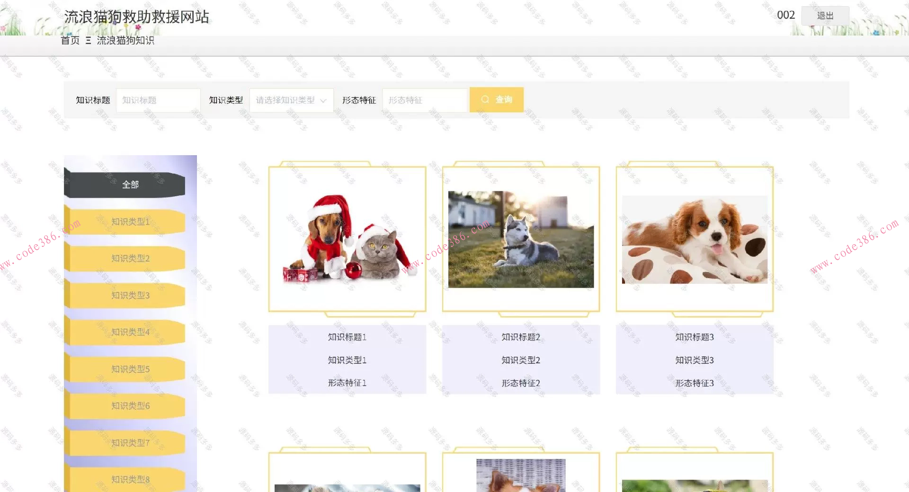This screenshot has width=909, height=492.
Task: Click the 退出 logout button
Action: pos(825,16)
